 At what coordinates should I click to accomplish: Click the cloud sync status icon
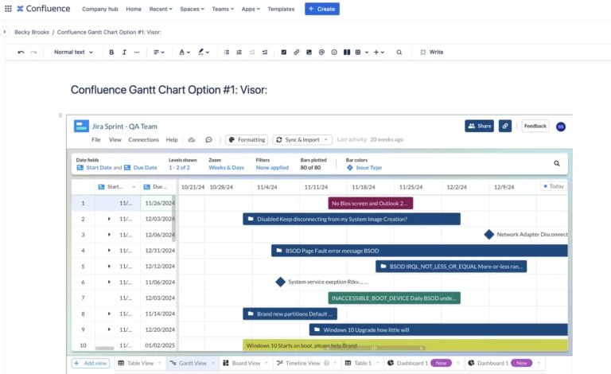(191, 140)
